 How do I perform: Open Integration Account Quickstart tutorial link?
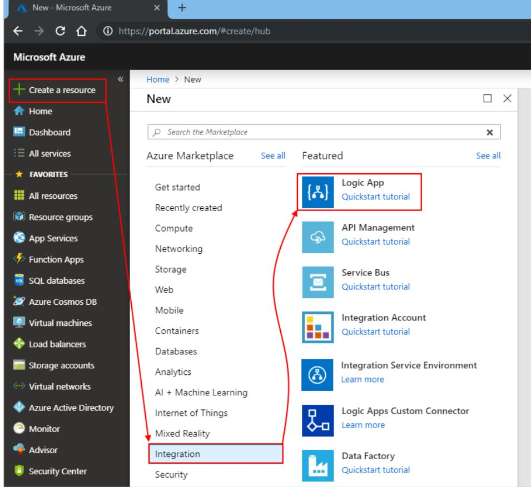click(375, 332)
